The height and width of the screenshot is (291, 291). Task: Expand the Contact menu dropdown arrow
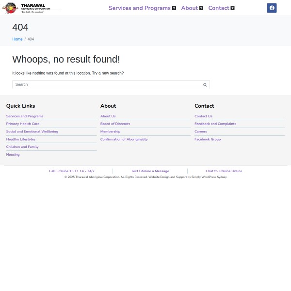[232, 8]
